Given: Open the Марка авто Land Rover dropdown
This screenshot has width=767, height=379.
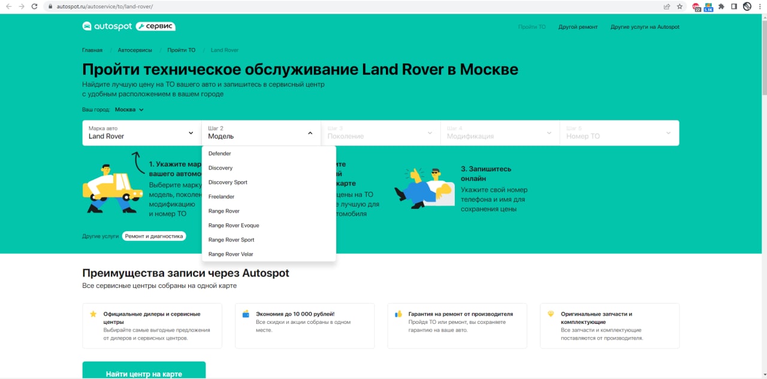Looking at the screenshot, I should (141, 133).
